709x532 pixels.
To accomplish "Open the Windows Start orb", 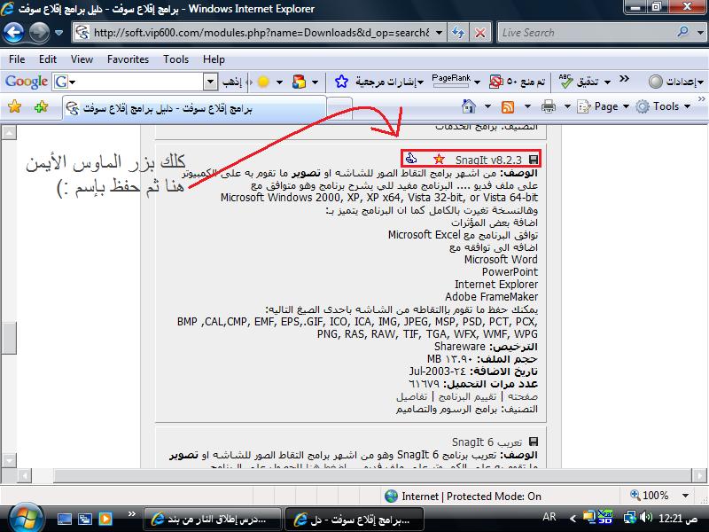I will pos(26,518).
